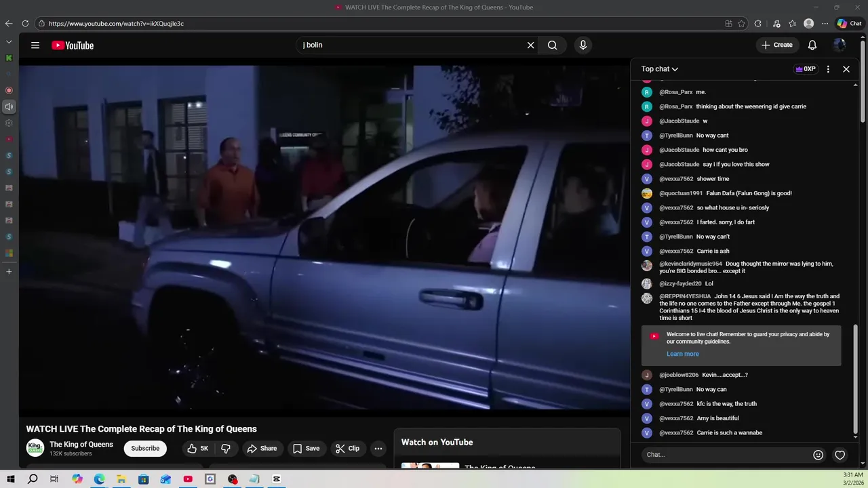Switch to the red record-dot vertical tab

click(9, 90)
